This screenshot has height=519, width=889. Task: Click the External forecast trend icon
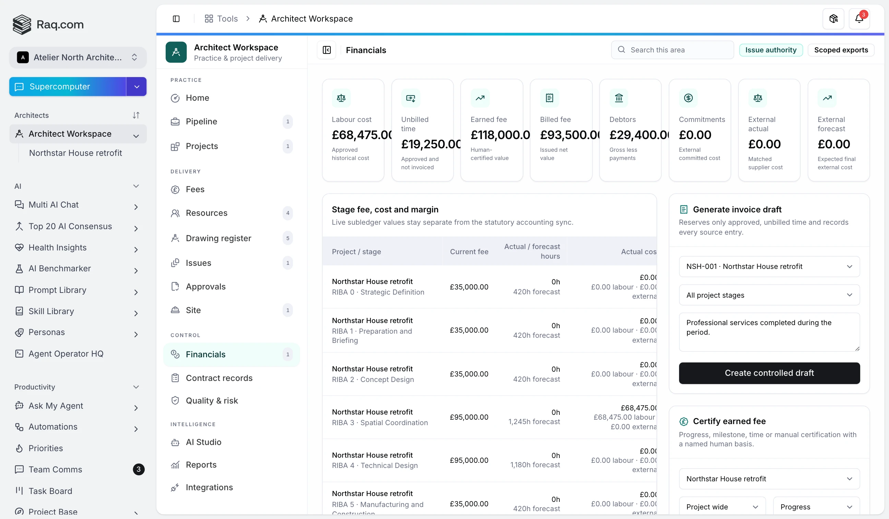tap(827, 98)
